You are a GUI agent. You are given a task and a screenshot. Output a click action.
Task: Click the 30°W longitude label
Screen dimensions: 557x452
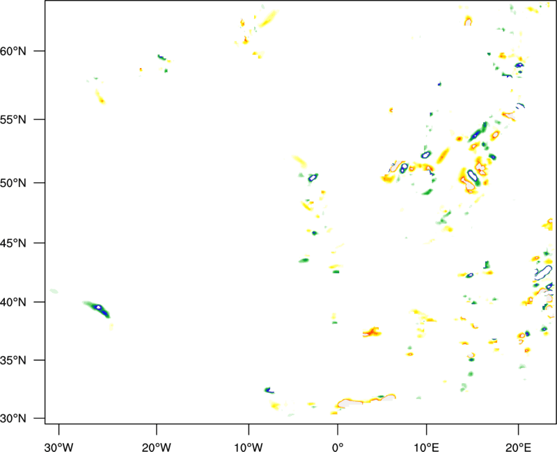[58, 447]
